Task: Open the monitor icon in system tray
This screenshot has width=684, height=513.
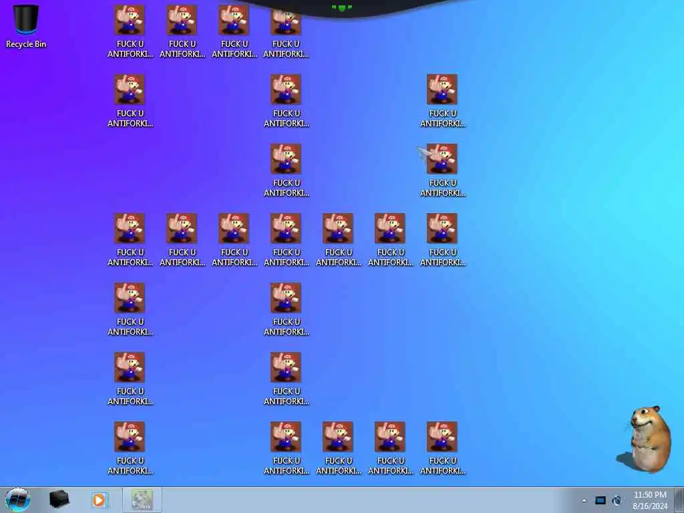Action: coord(601,501)
